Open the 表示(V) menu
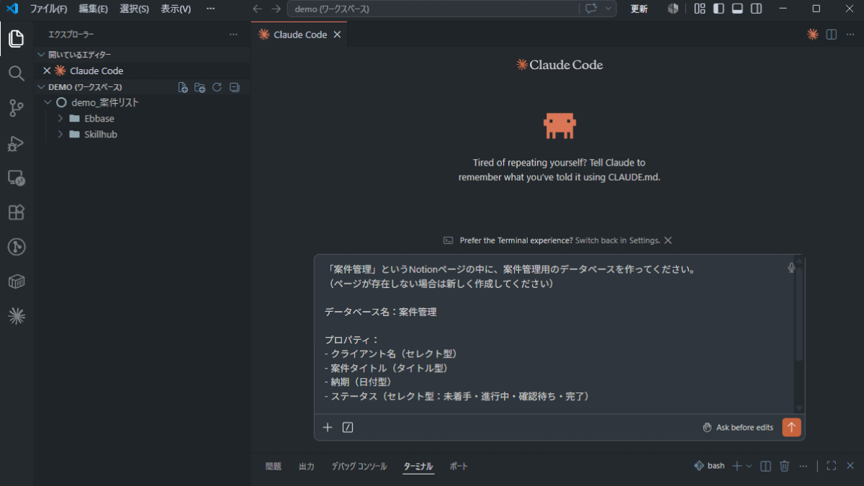Image resolution: width=864 pixels, height=486 pixels. [x=176, y=9]
